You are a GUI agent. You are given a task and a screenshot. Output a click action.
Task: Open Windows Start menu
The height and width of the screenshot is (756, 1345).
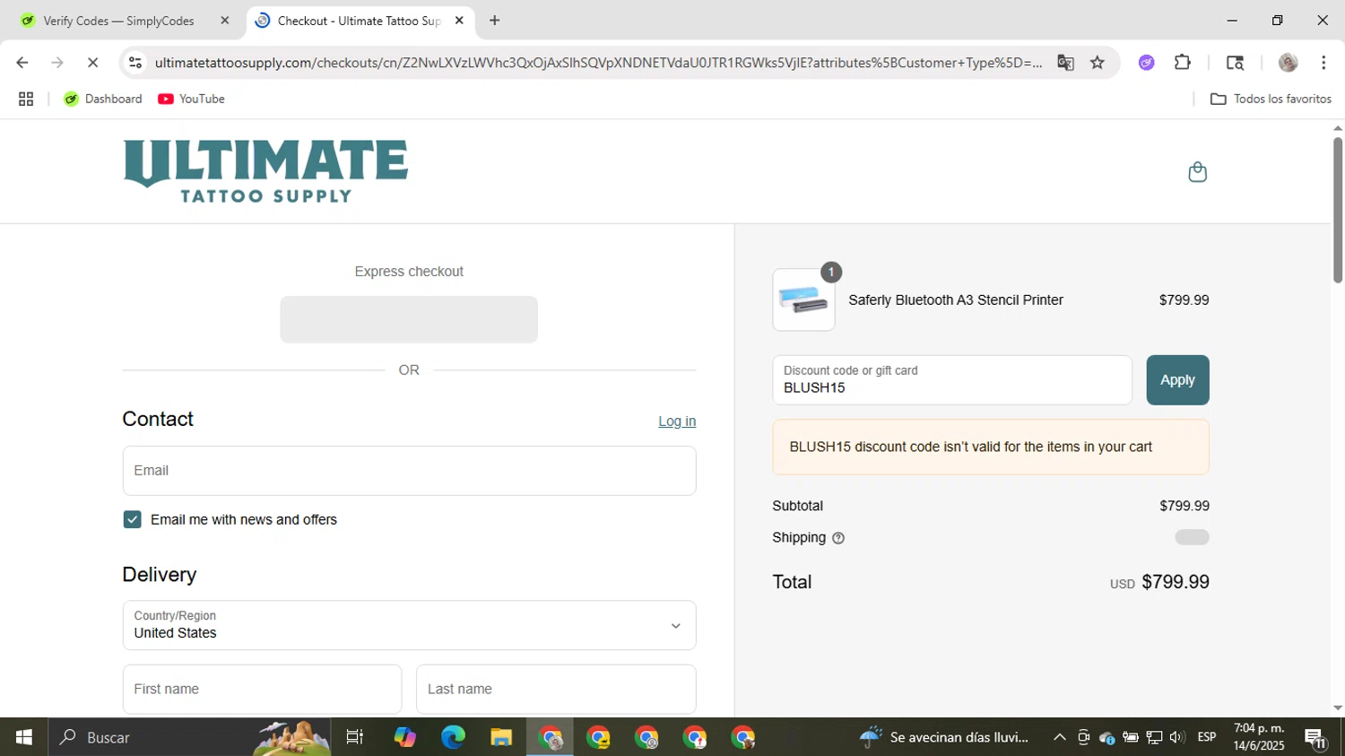click(x=24, y=737)
